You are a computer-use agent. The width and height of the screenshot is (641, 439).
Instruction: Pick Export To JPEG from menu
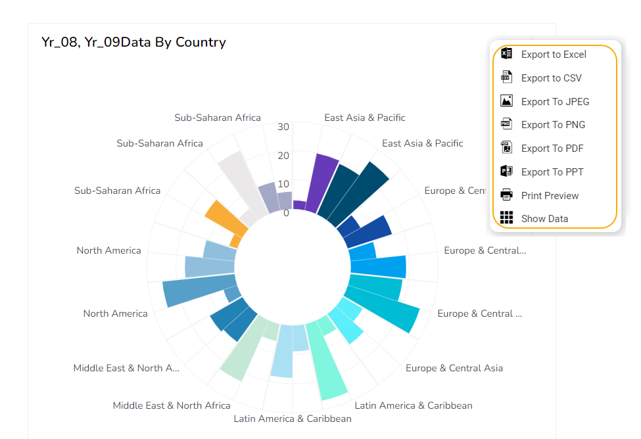(x=555, y=102)
